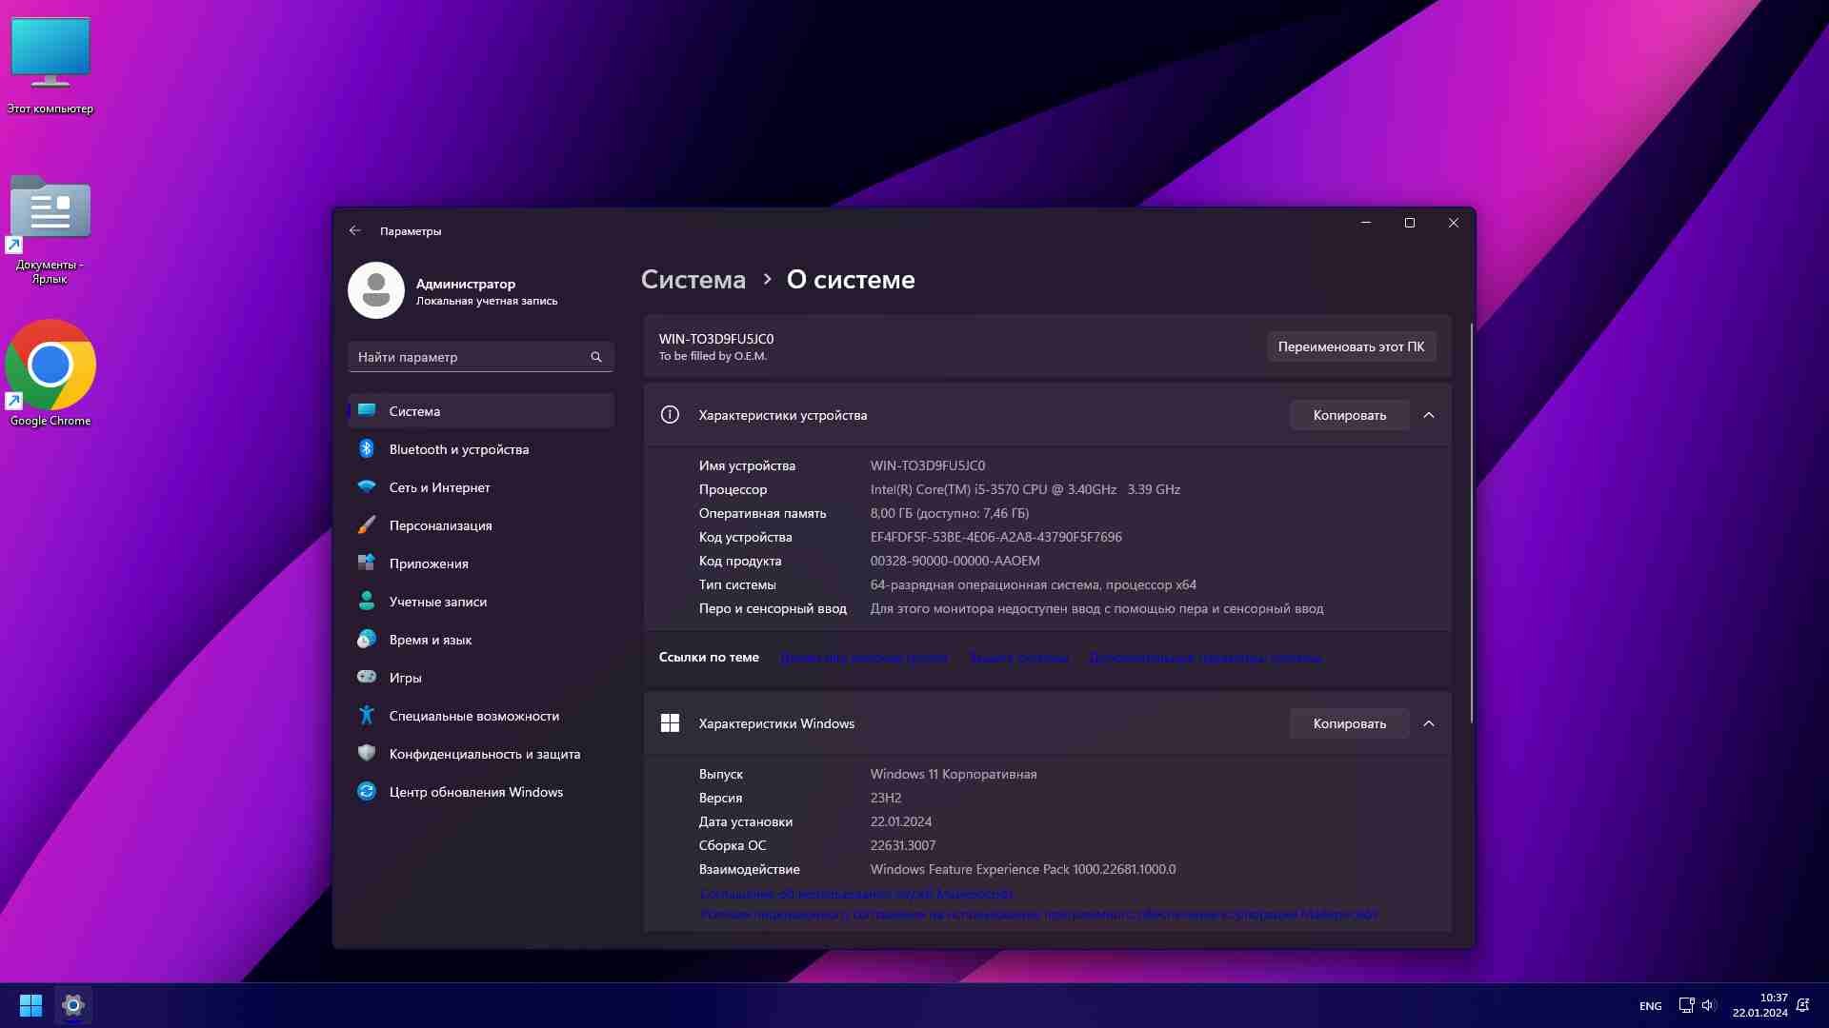Open the Microsoft services agreement link
Viewport: 1829px width, 1028px height.
tap(855, 894)
